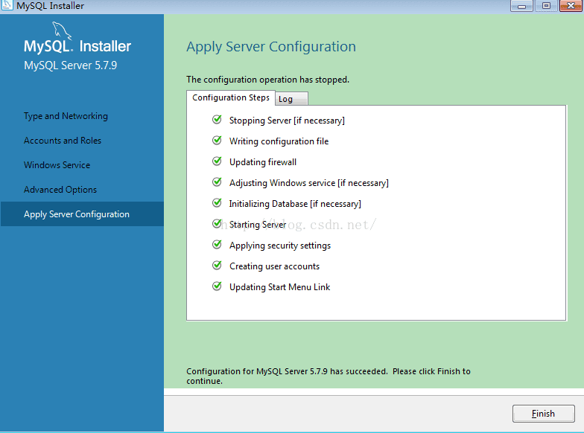Open the Accounts and Roles step
The width and height of the screenshot is (584, 433).
tap(63, 141)
